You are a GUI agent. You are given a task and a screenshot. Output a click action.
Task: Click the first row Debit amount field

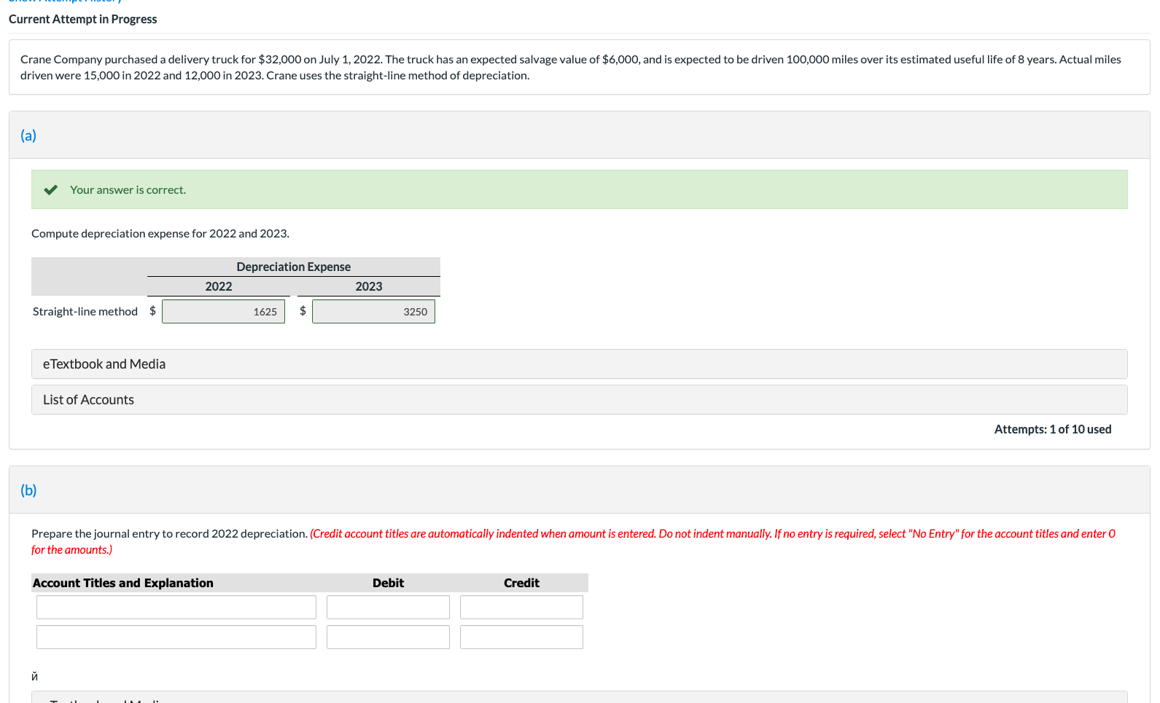tap(388, 608)
